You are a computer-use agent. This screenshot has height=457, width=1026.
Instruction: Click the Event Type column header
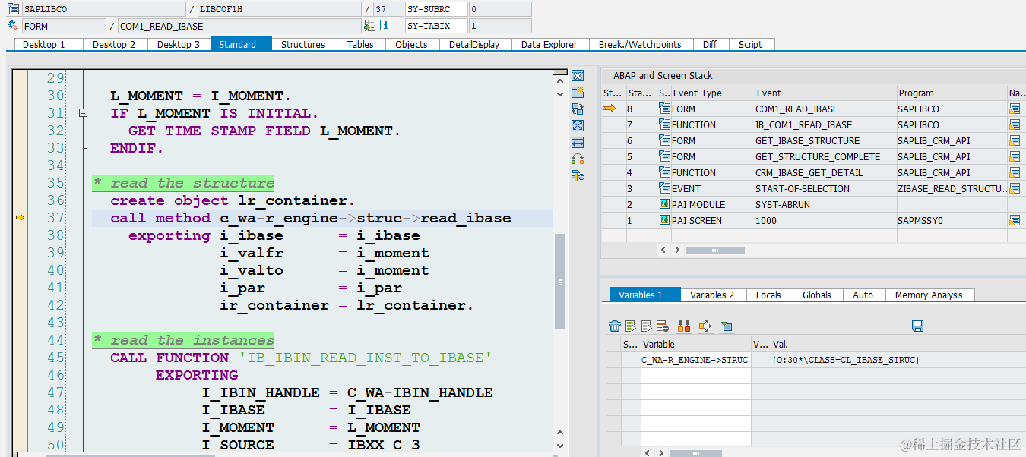(711, 93)
